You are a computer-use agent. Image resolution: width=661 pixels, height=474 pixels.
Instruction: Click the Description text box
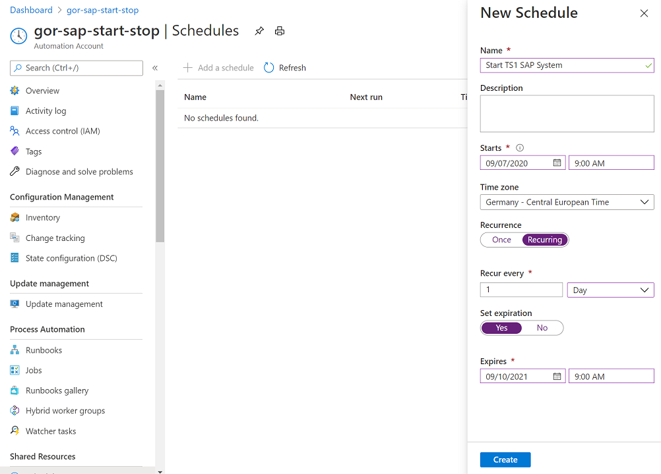[x=567, y=113]
